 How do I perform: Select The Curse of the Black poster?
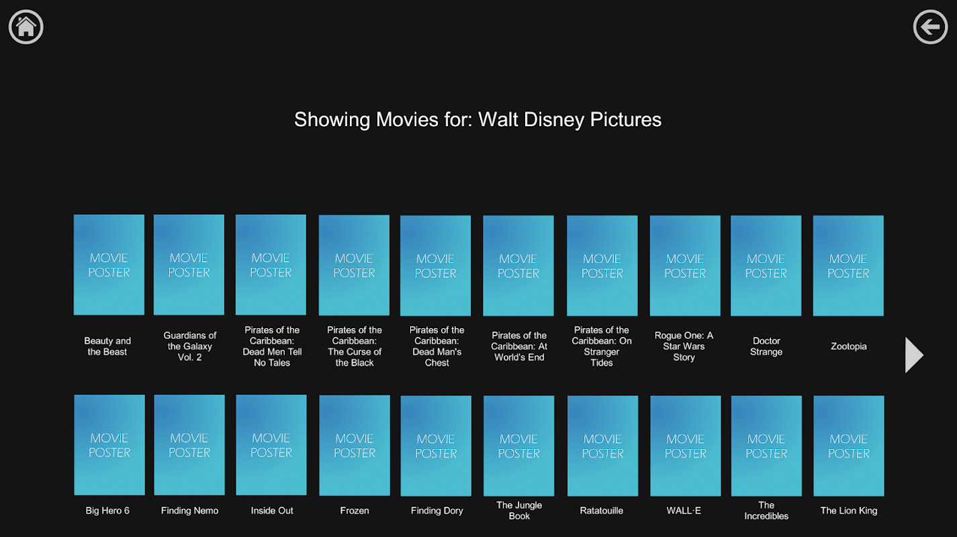coord(354,265)
